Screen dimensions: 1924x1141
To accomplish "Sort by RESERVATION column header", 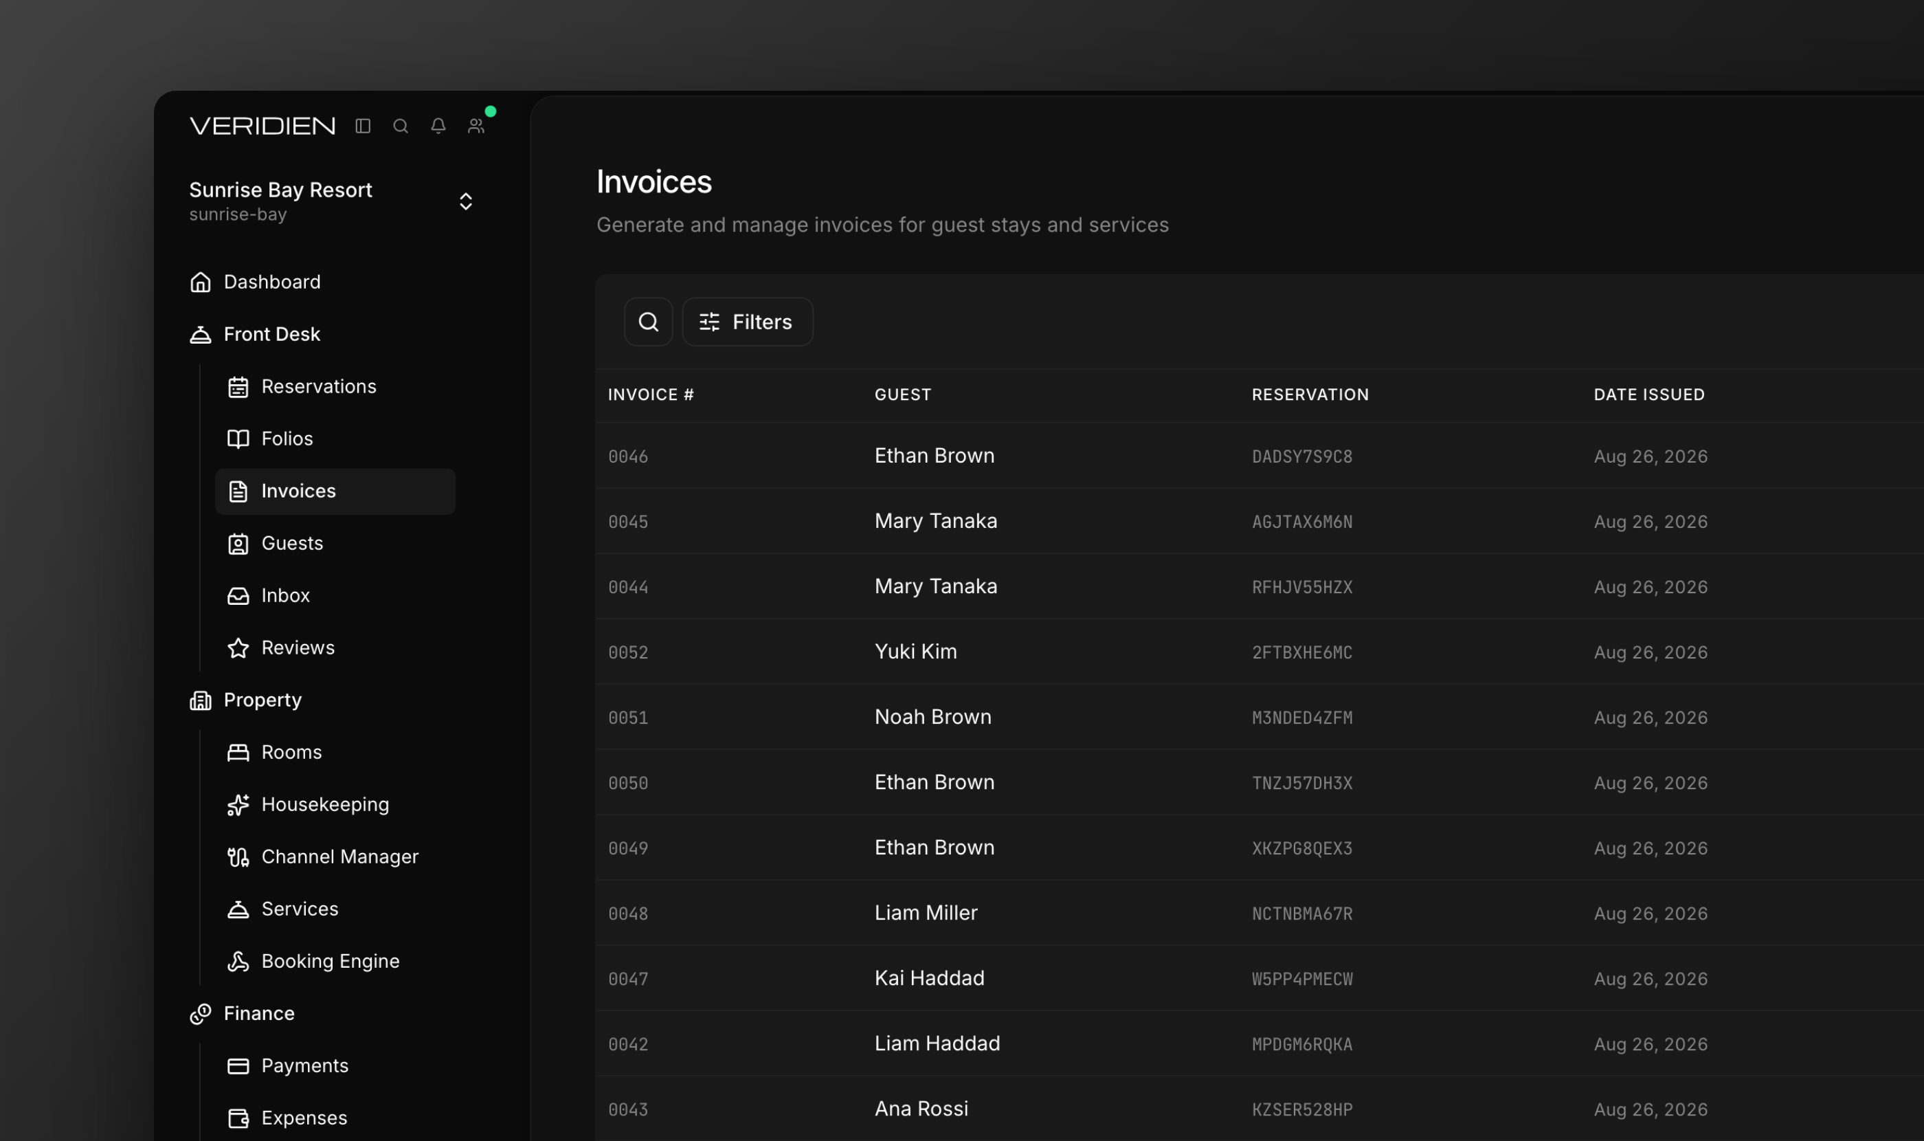I will 1310,395.
